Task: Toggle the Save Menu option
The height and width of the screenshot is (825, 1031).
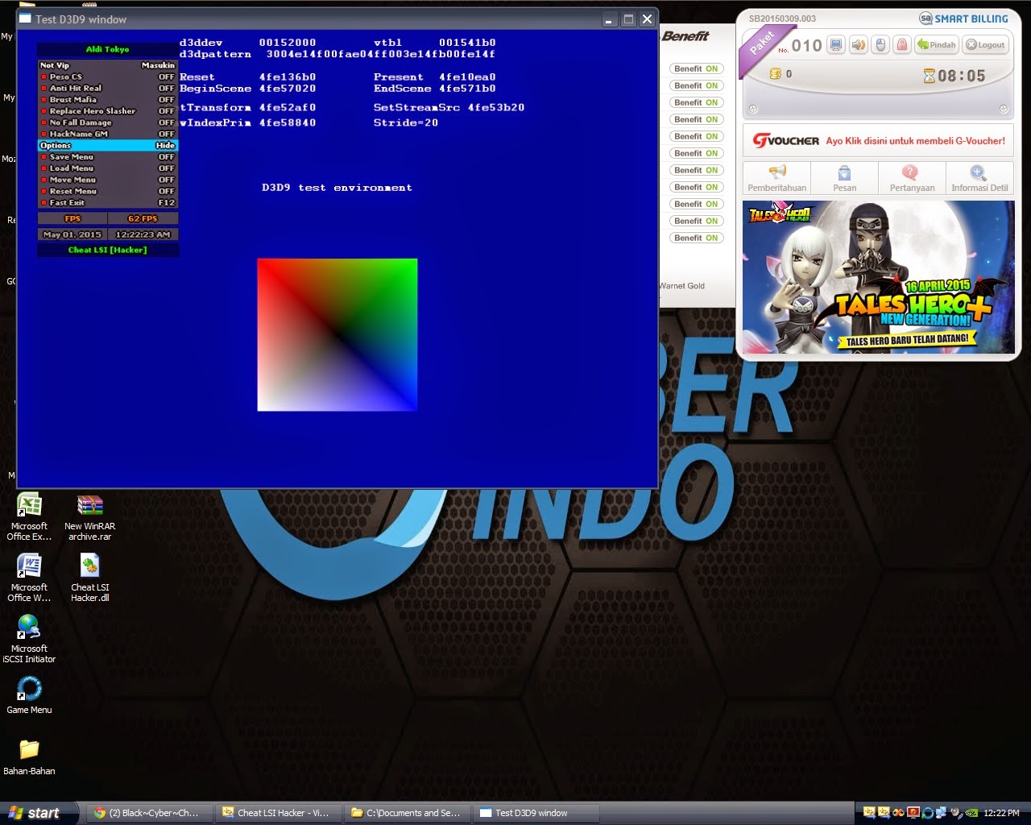Action: tap(108, 156)
